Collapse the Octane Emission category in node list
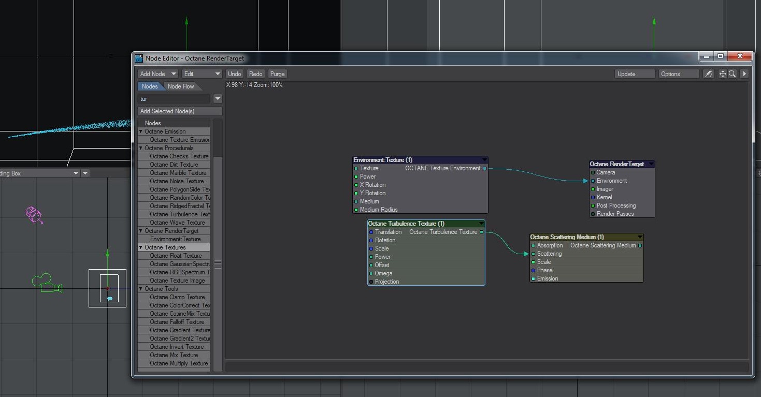The width and height of the screenshot is (761, 397). (140, 131)
